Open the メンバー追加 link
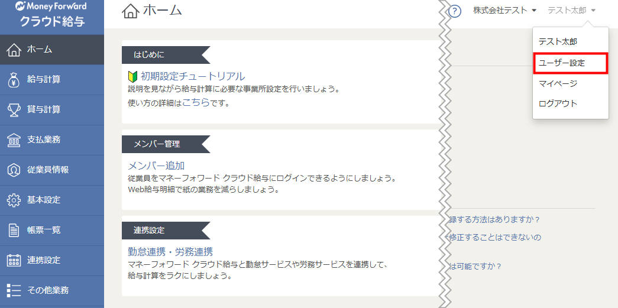The image size is (618, 308). click(x=156, y=166)
